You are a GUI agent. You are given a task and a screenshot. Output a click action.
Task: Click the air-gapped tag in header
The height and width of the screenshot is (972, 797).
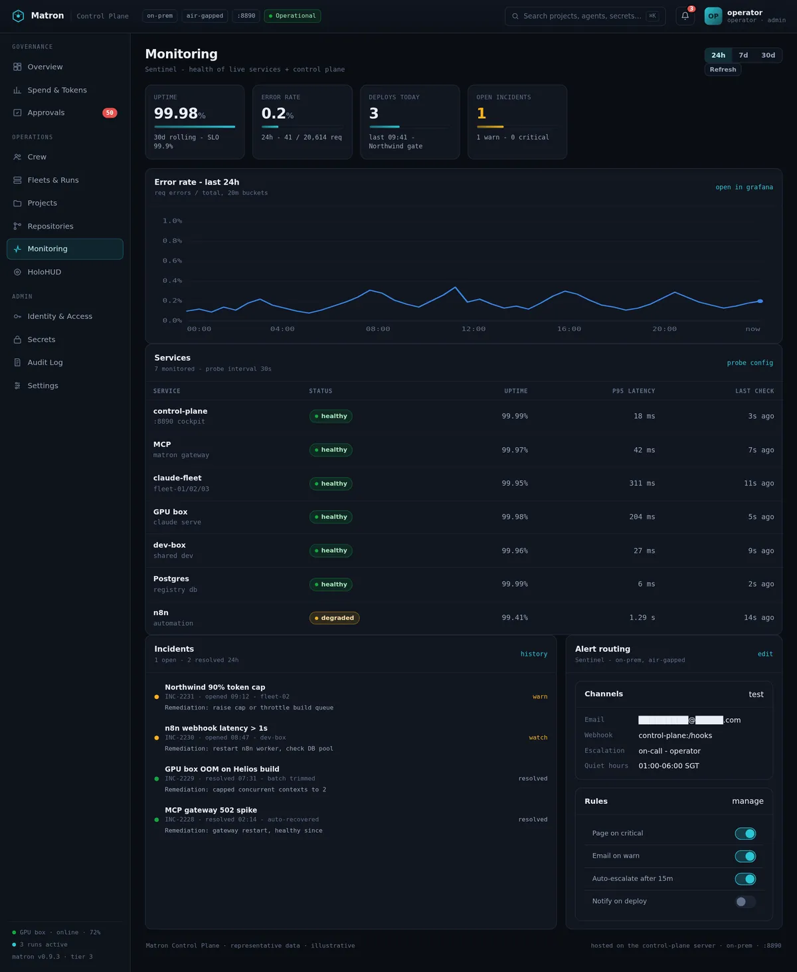click(x=205, y=16)
